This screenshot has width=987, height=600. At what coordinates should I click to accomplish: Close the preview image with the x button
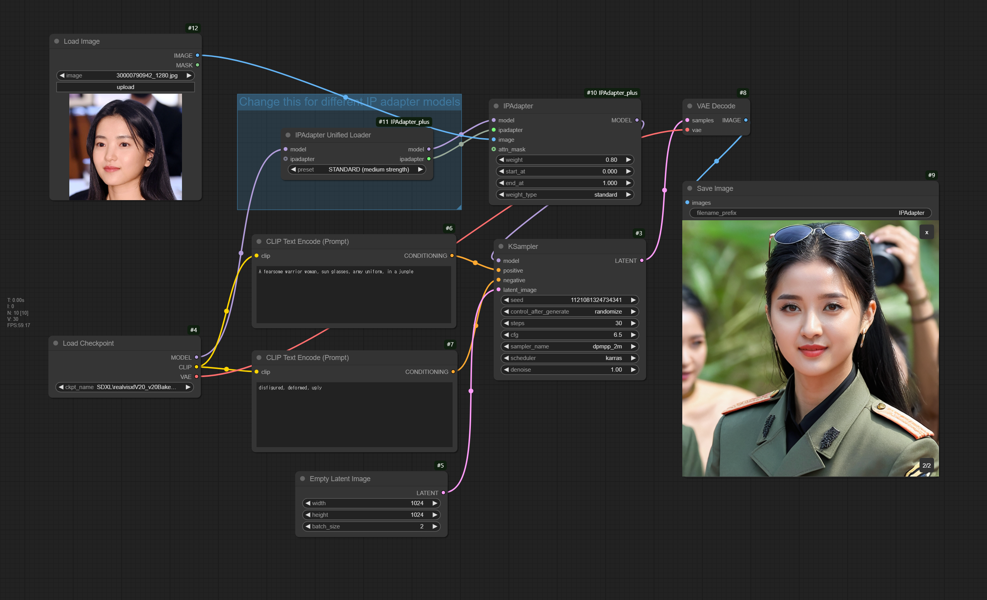(926, 232)
